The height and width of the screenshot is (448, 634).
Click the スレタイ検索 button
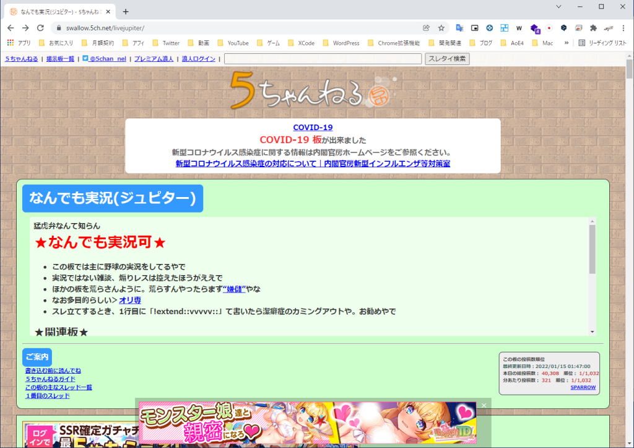pos(447,59)
